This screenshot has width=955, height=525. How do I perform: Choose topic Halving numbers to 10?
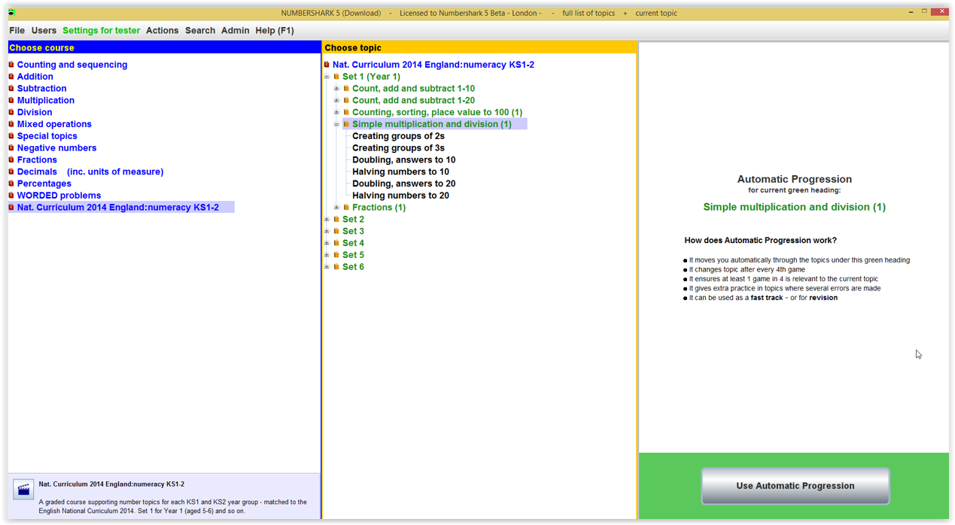pos(400,171)
